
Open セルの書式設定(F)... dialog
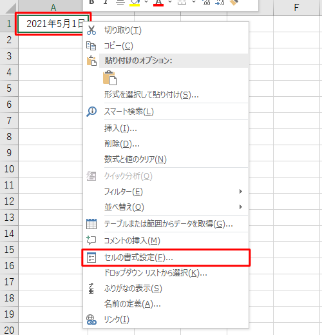coord(166,258)
